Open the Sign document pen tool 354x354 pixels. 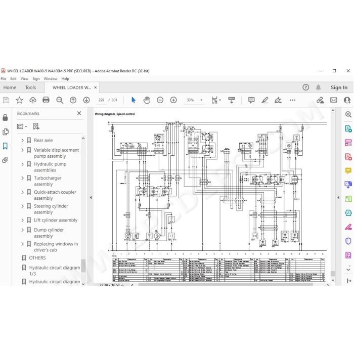point(278,100)
